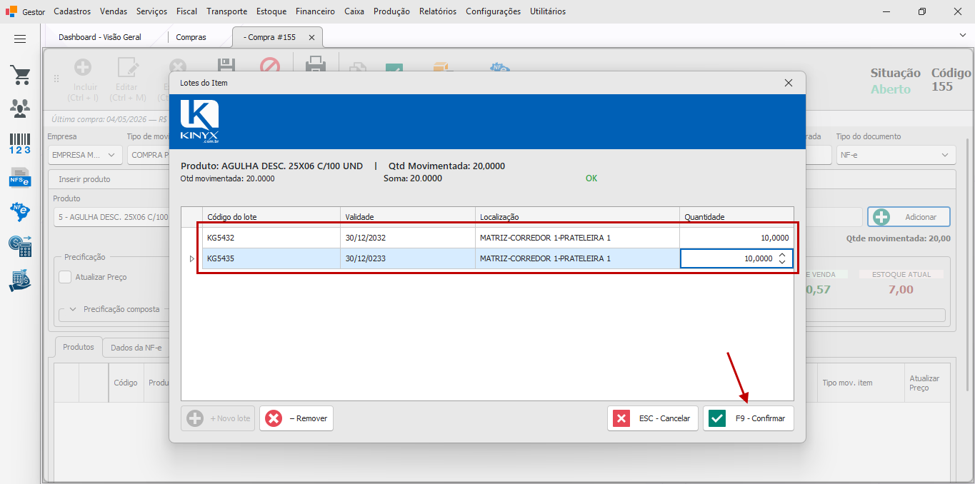Screen dimensions: 975x484
Task: Select the lote code KG5435 cell
Action: (271, 258)
